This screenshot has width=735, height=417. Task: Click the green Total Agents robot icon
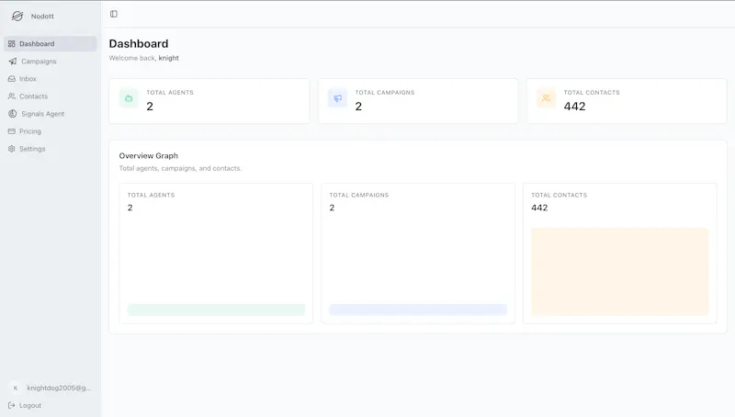129,98
